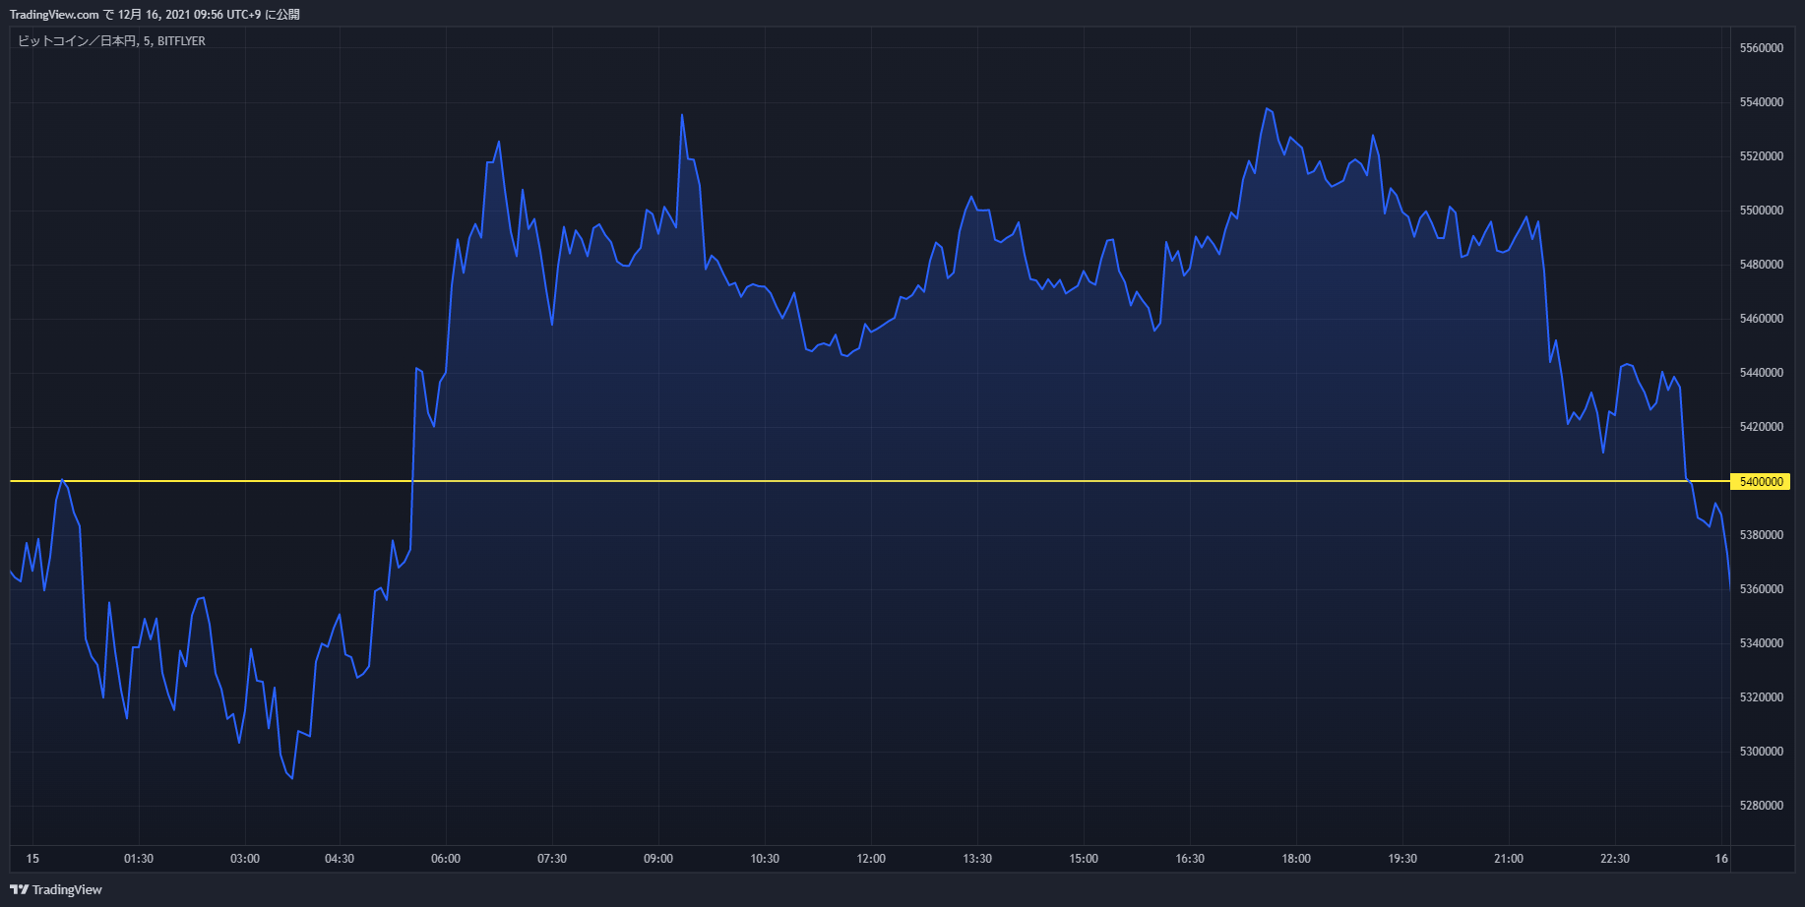1805x907 pixels.
Task: Click time axis label 10:30
Action: coord(765,859)
